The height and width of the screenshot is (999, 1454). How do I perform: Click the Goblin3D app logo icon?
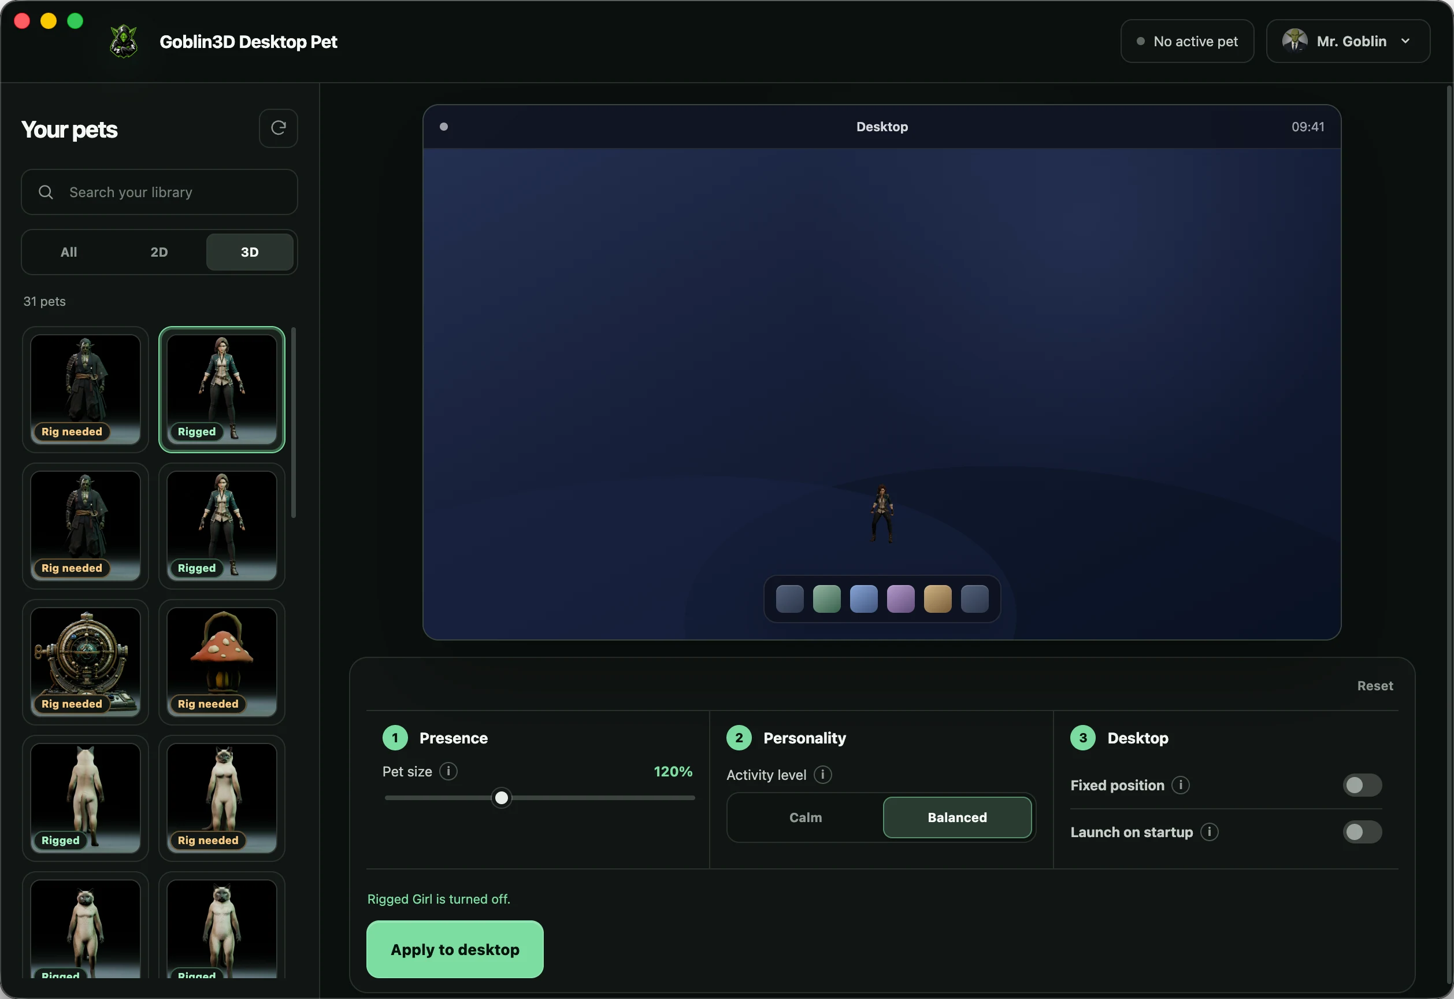coord(124,41)
